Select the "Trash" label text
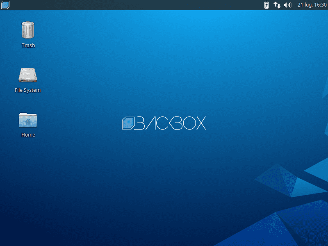 28,46
